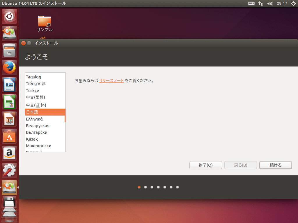Open the サンプル folder on the desktop

(x=45, y=24)
